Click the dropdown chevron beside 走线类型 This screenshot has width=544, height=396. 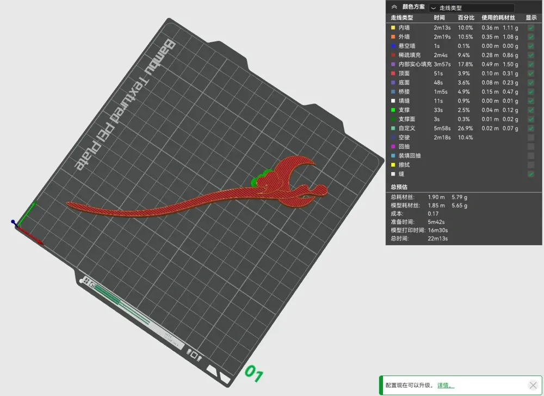(434, 8)
